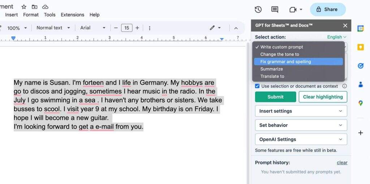Star this document
The height and width of the screenshot is (184, 370).
(24, 7)
